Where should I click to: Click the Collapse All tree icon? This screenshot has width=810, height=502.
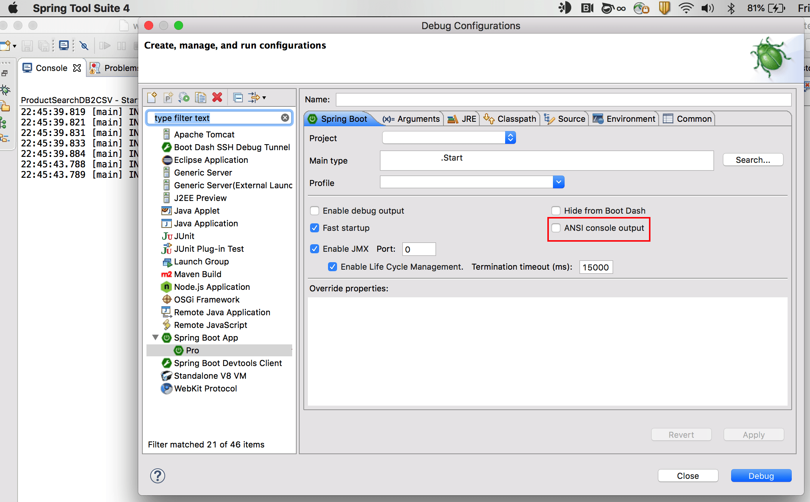[238, 97]
